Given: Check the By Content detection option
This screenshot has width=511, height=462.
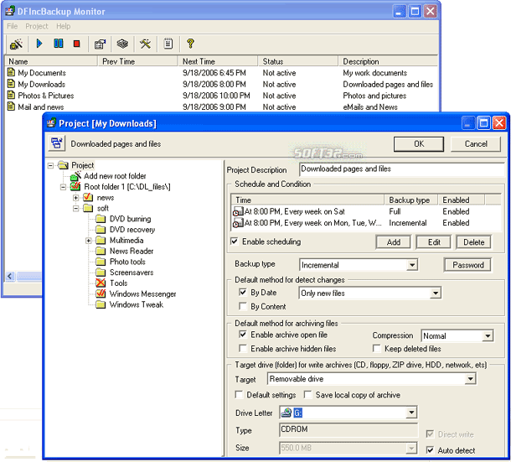Looking at the screenshot, I should [x=243, y=306].
